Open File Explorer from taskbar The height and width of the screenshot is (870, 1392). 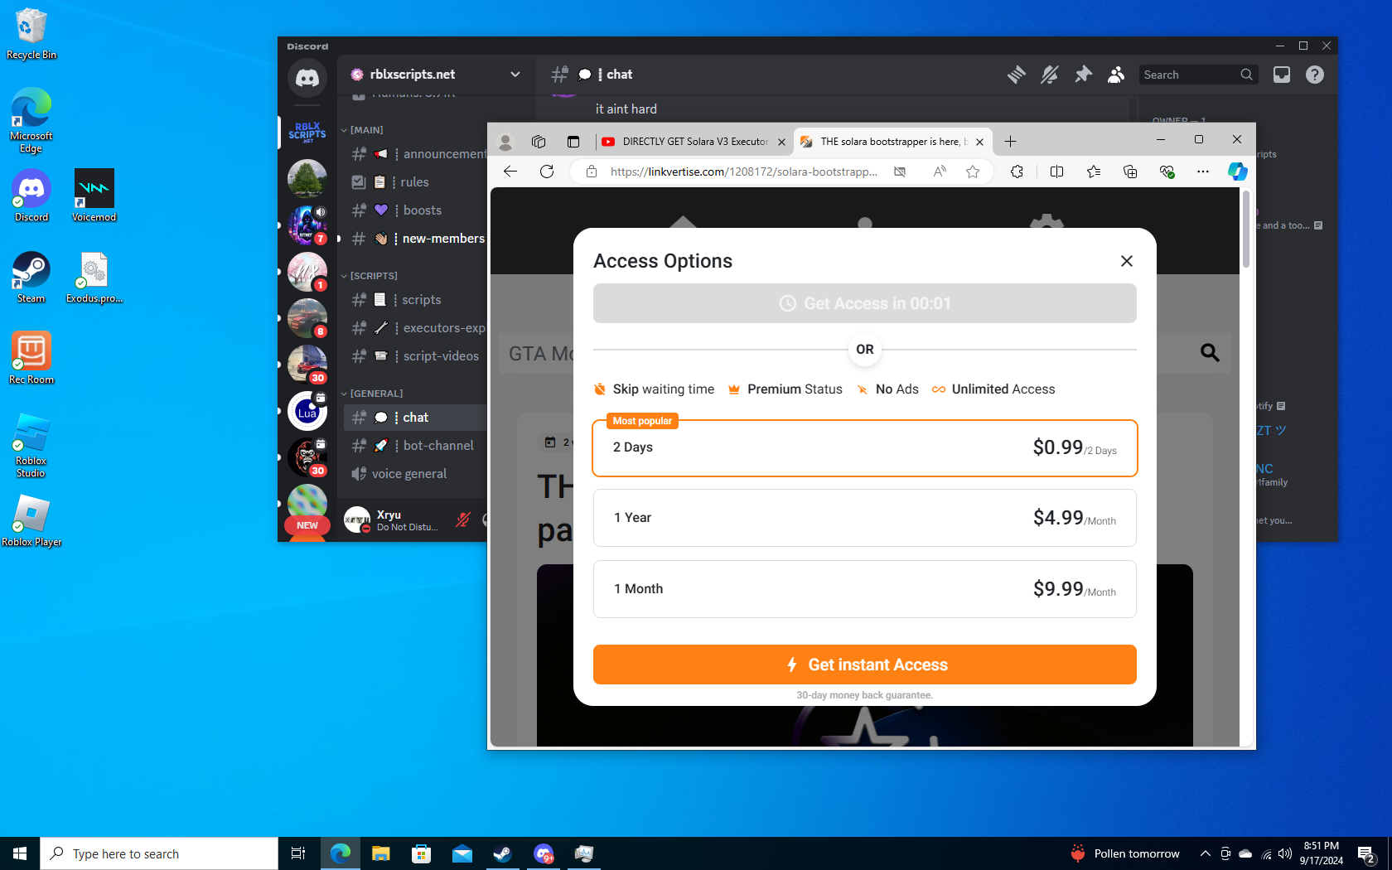(x=381, y=853)
